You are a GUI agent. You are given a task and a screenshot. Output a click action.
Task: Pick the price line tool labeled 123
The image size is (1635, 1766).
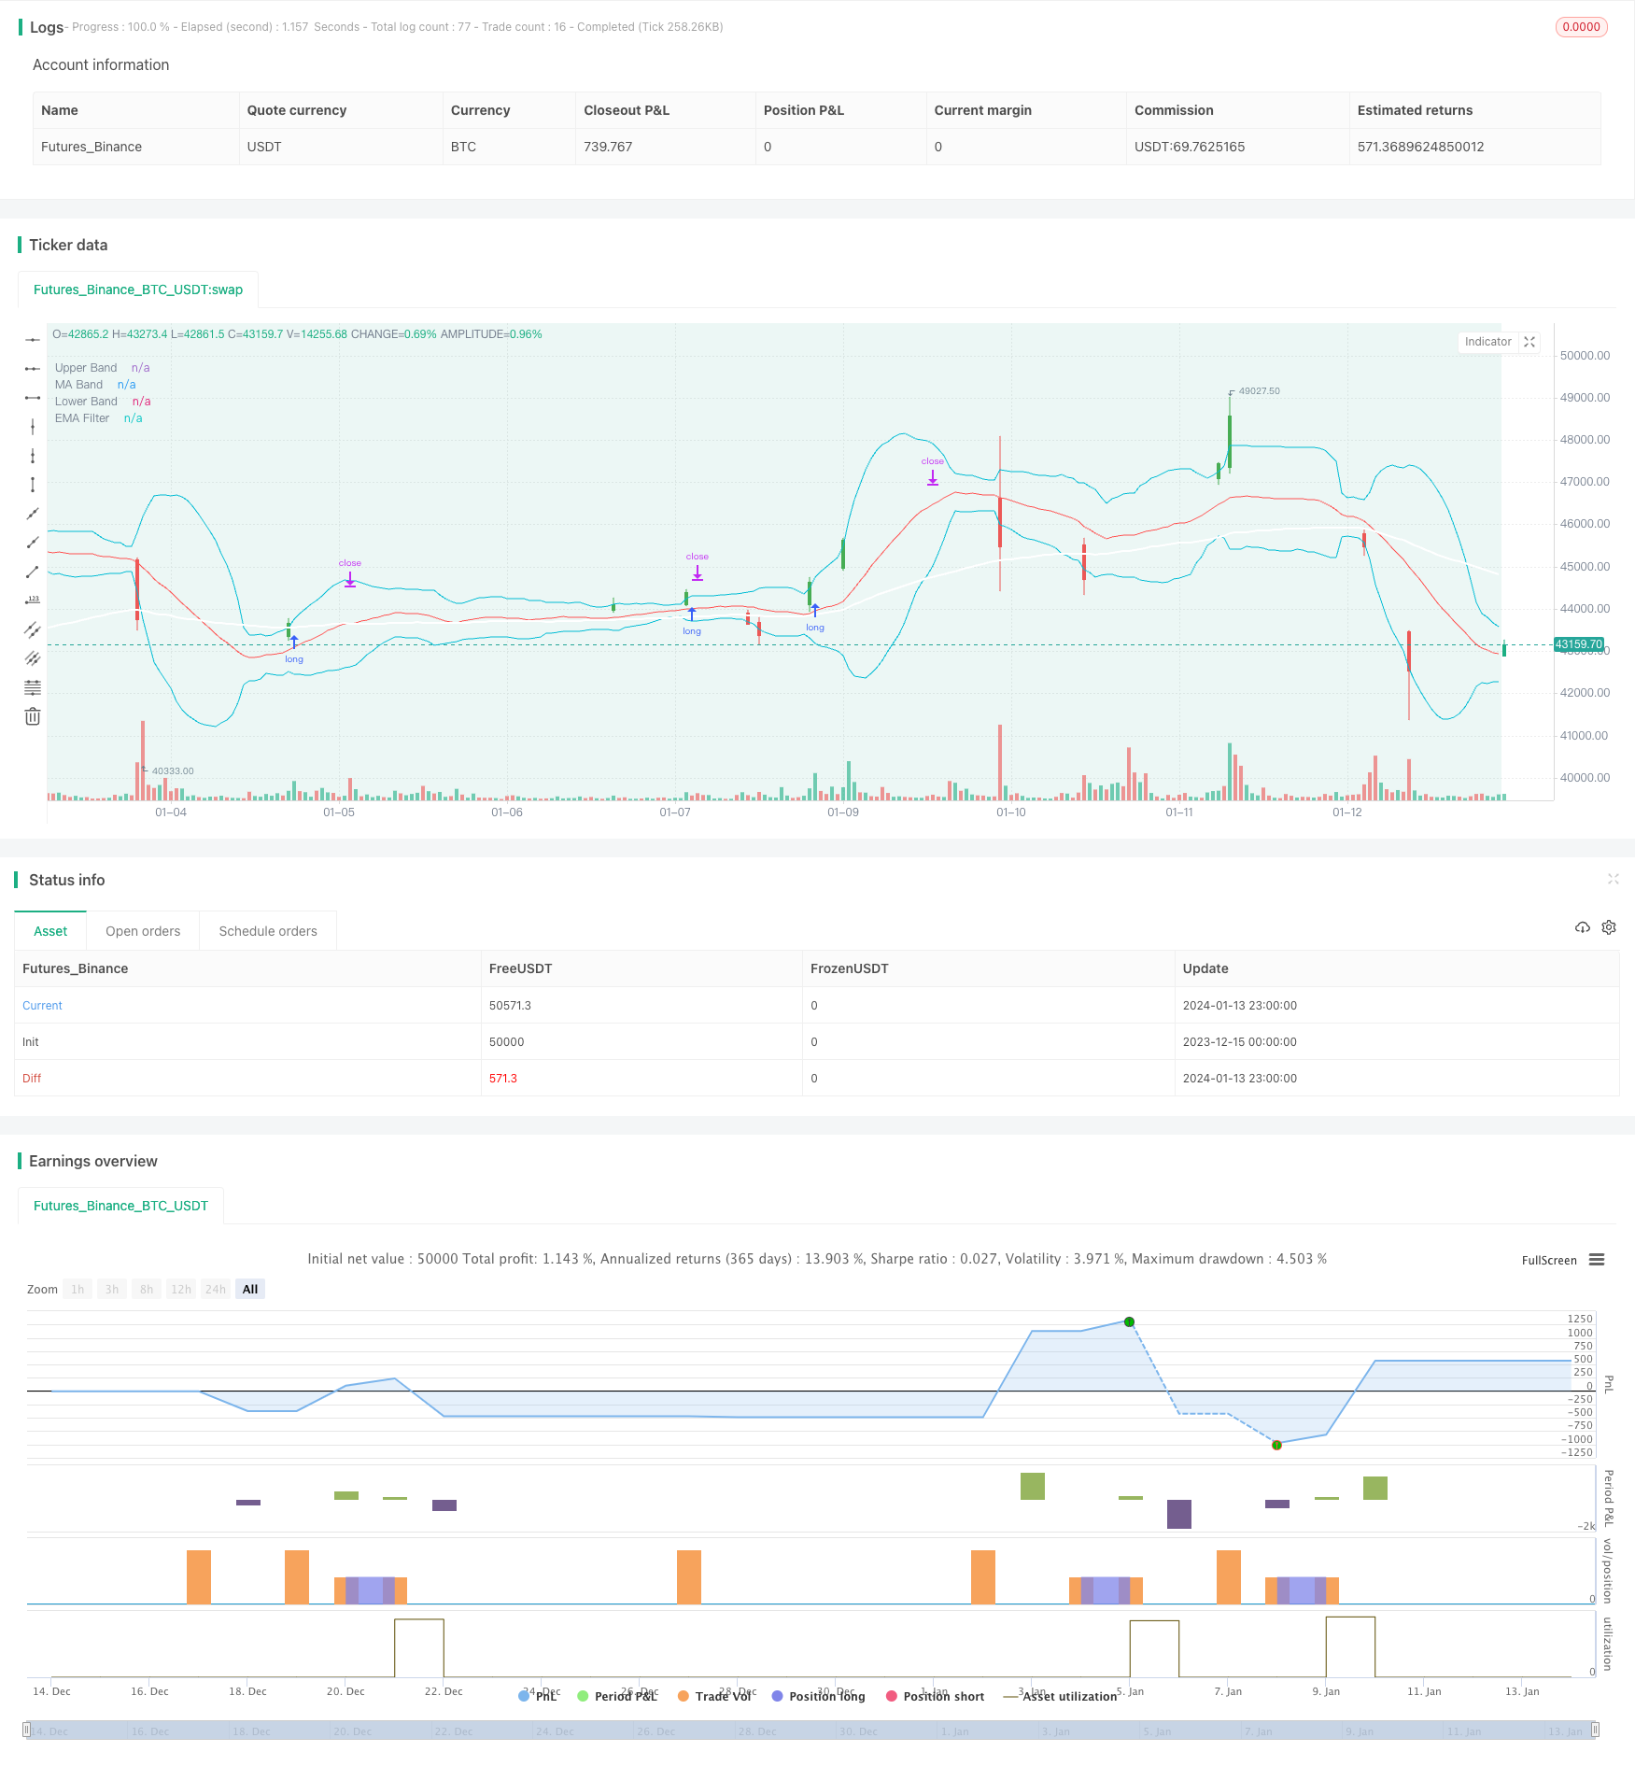(x=33, y=600)
